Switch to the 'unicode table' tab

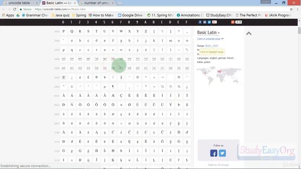[19, 3]
